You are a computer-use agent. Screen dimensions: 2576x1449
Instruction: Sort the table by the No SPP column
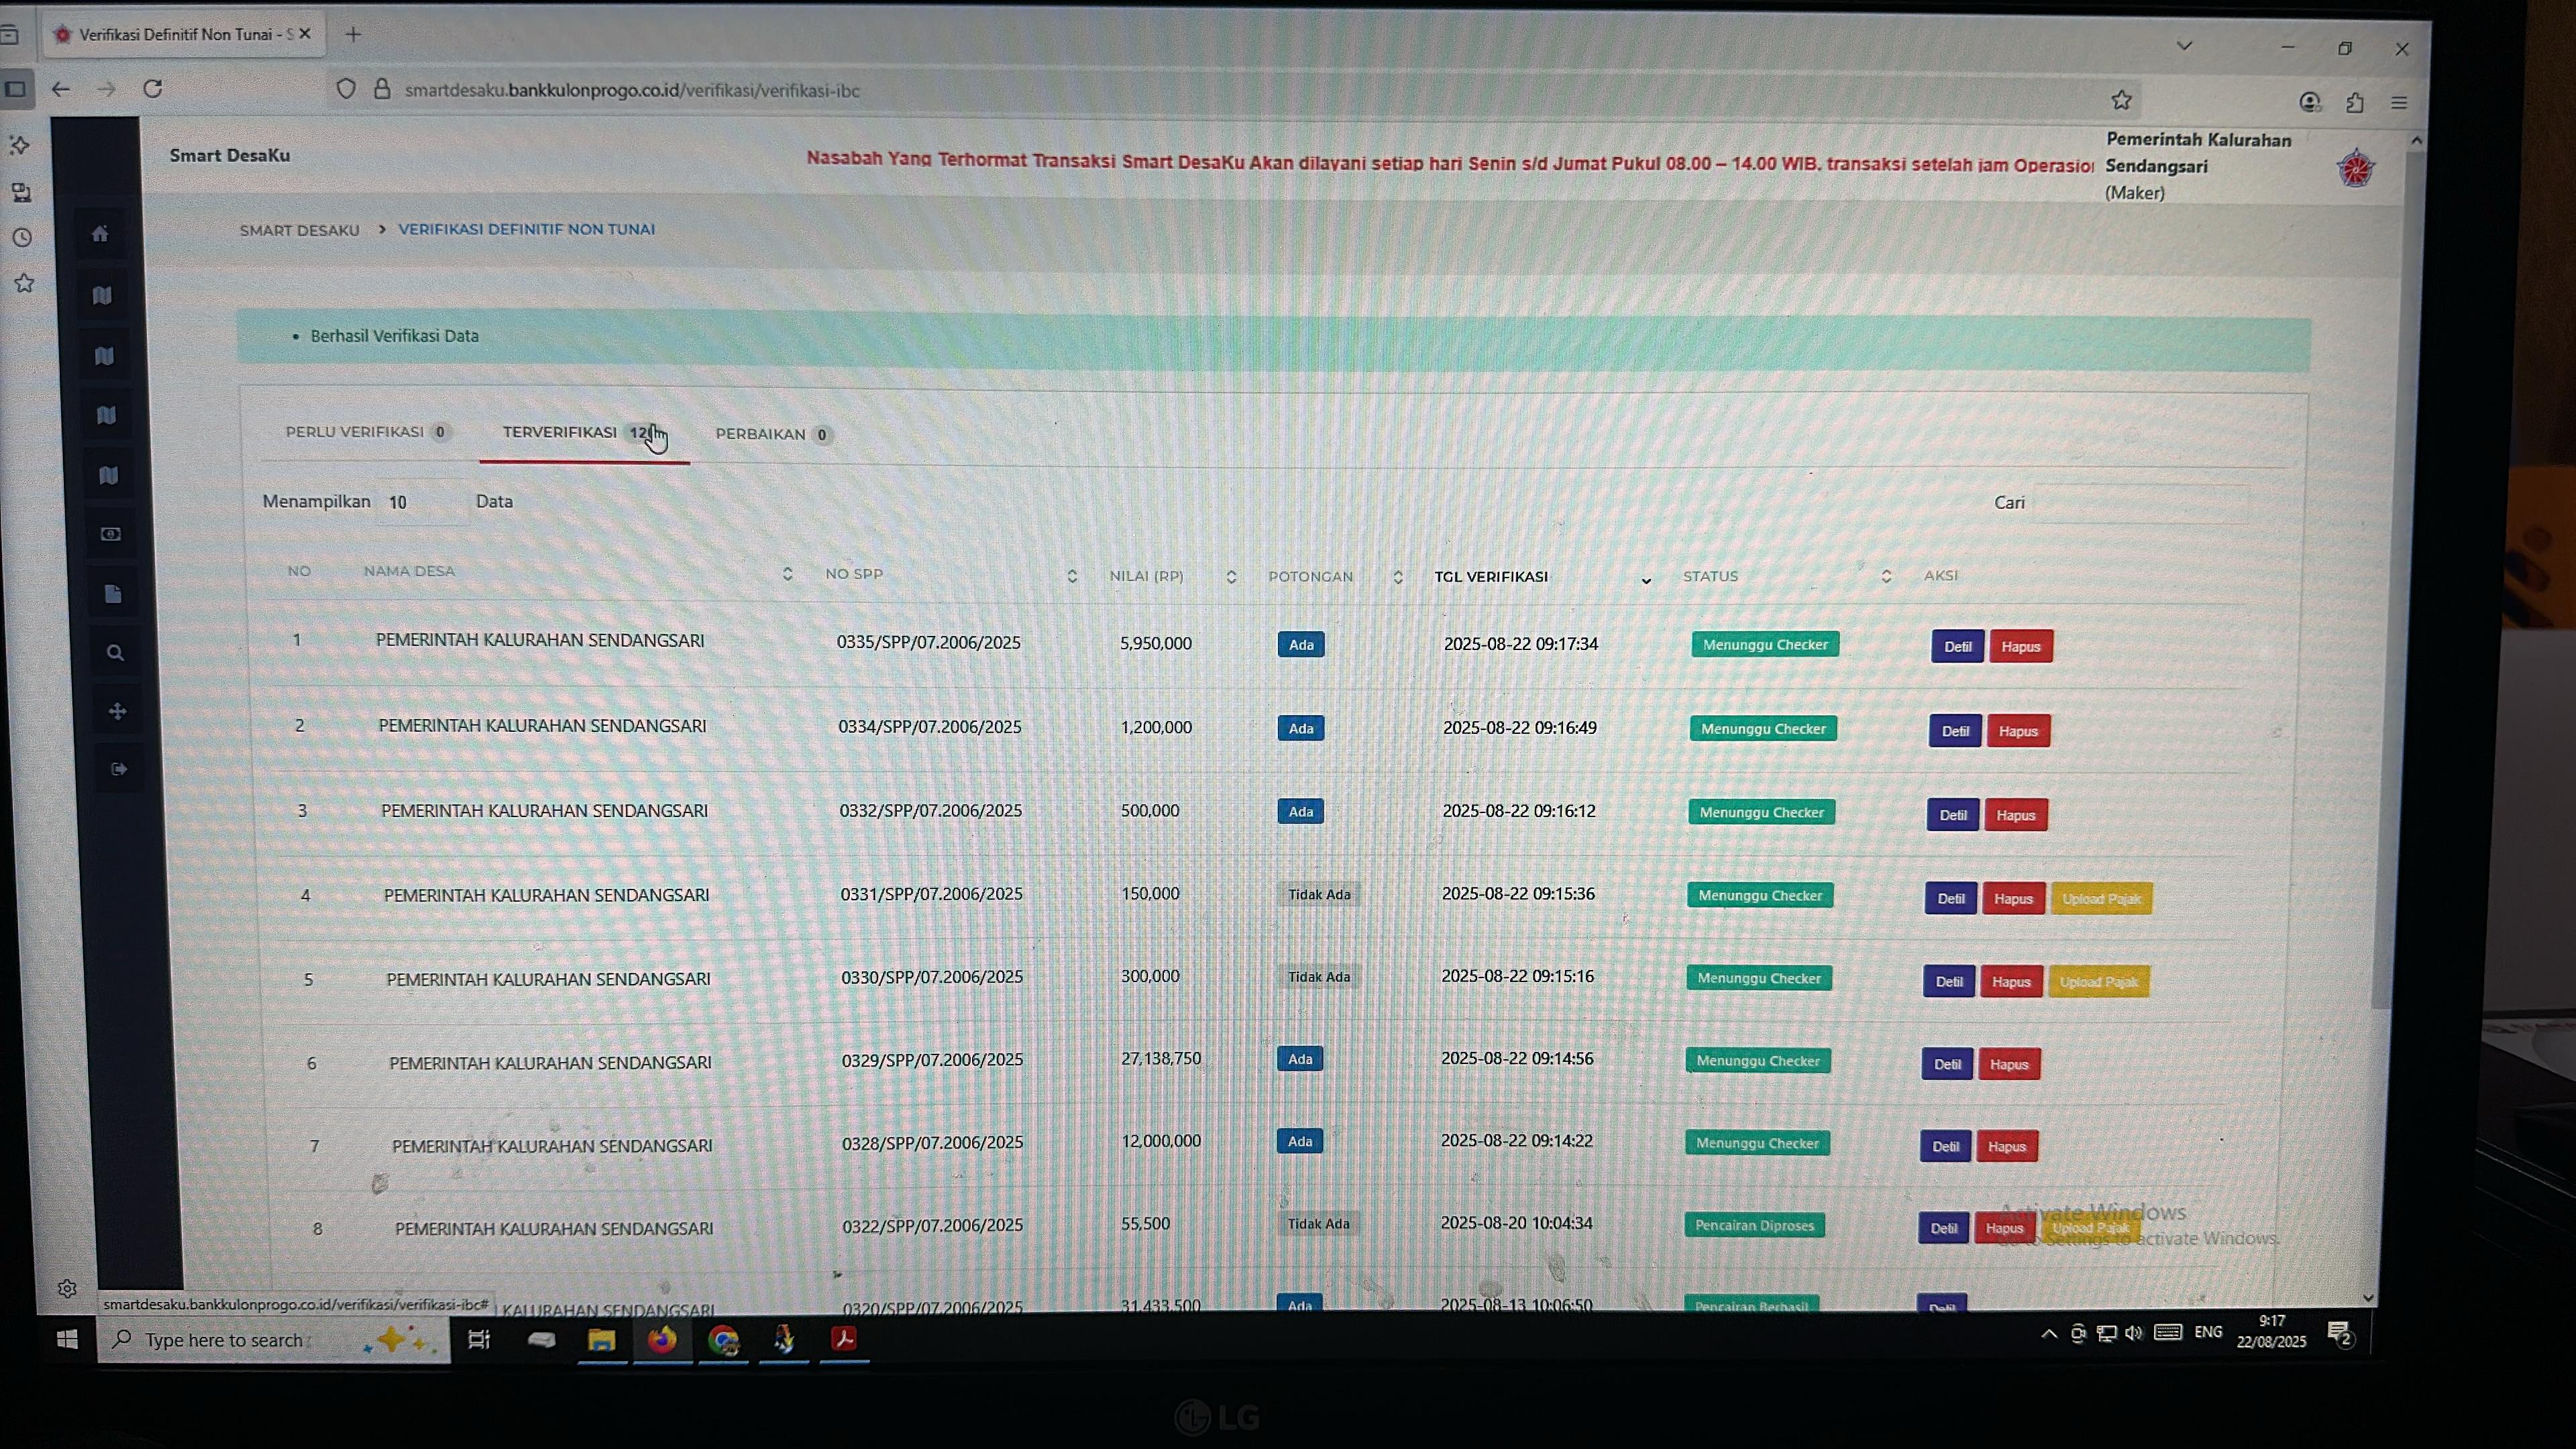pos(1072,576)
